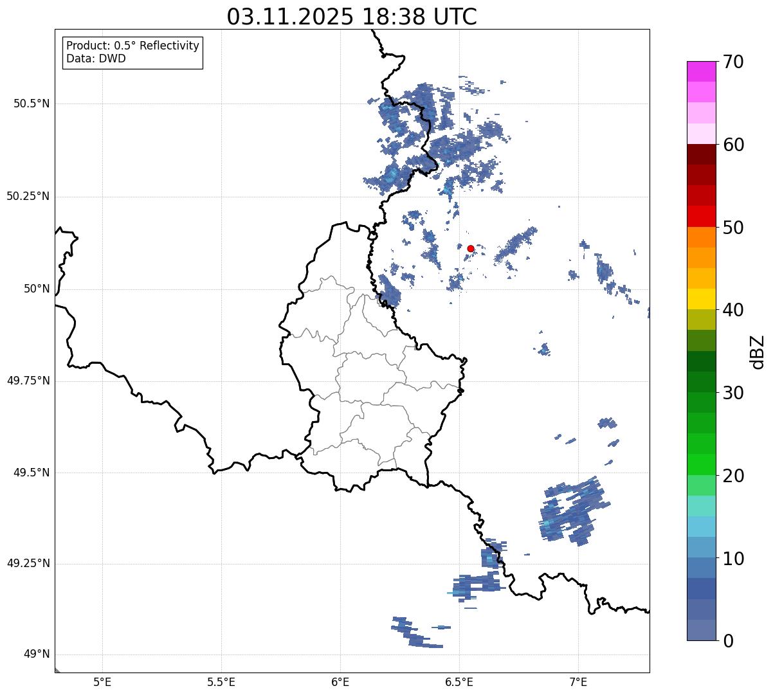The width and height of the screenshot is (773, 695).
Task: Click the bright red 50 dBZ swatch
Action: click(x=702, y=216)
